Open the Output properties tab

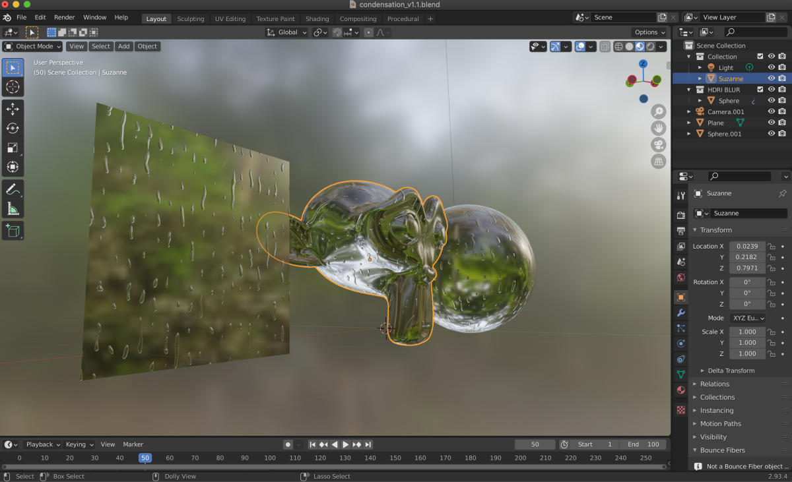coord(681,231)
